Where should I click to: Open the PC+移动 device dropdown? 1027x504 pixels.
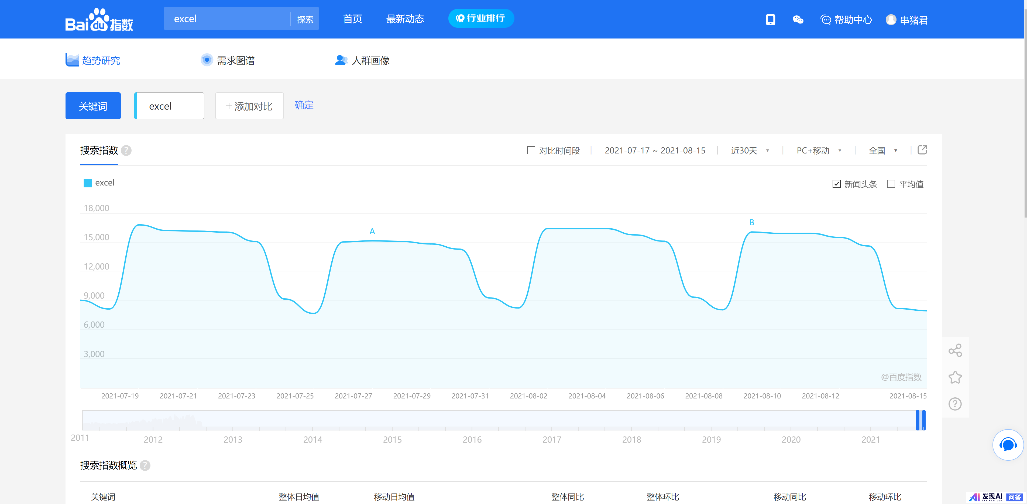click(819, 150)
